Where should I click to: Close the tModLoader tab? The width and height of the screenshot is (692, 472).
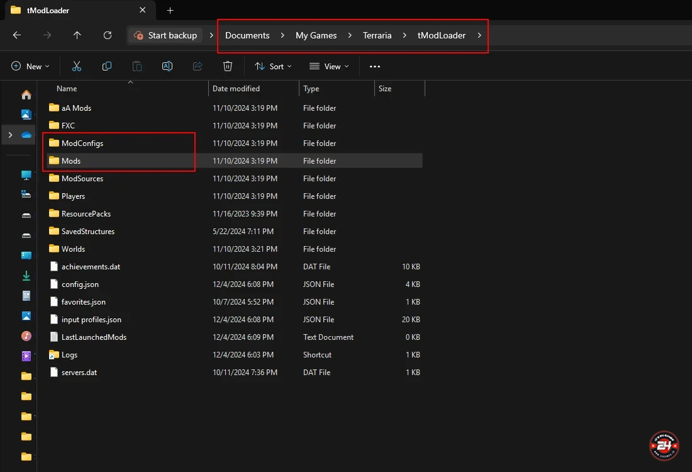tap(143, 9)
